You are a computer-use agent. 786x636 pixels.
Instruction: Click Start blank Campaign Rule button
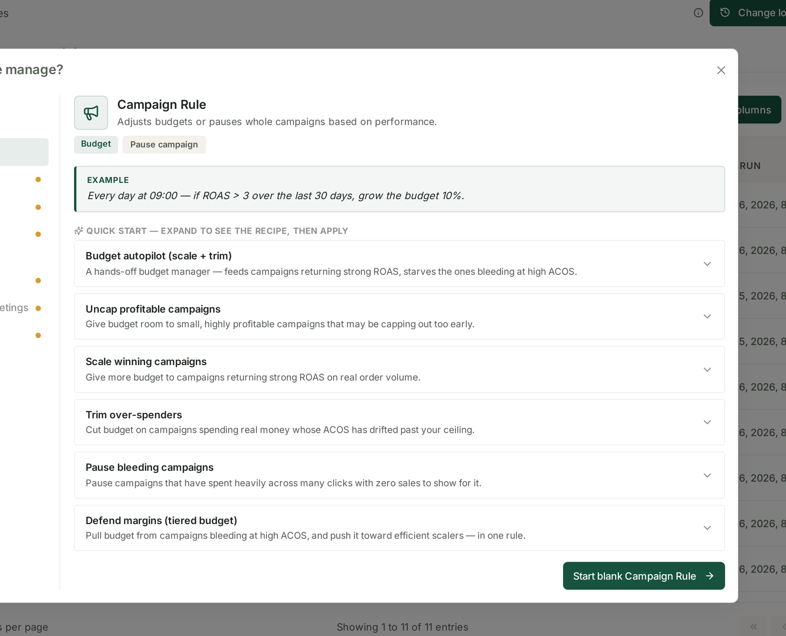click(644, 576)
